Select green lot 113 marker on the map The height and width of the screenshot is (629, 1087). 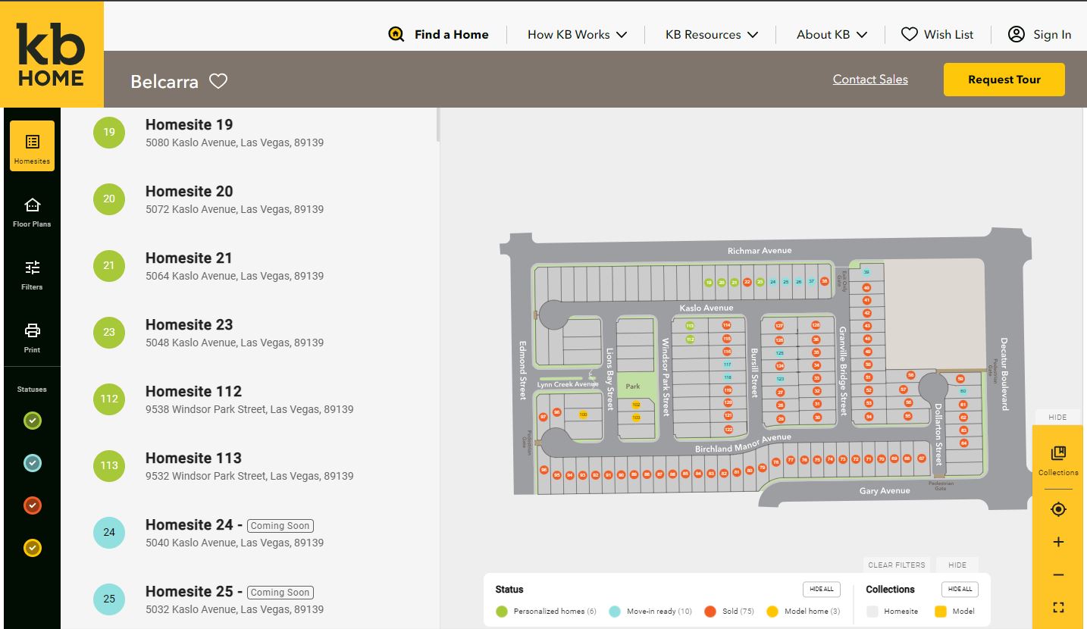click(690, 326)
